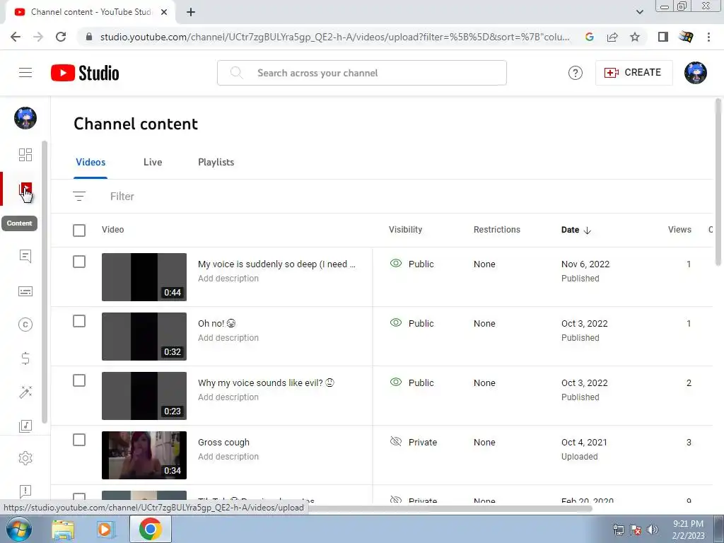Bookmark this page with the star icon
Screen dimensions: 724x543
point(635,37)
